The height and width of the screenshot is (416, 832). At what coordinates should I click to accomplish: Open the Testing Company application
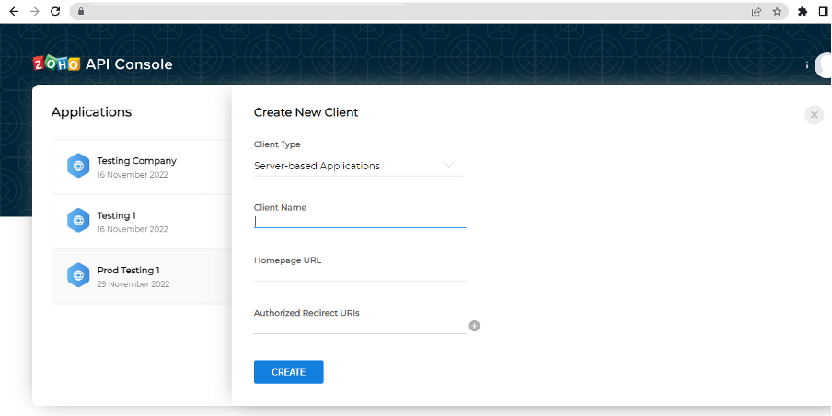click(142, 167)
